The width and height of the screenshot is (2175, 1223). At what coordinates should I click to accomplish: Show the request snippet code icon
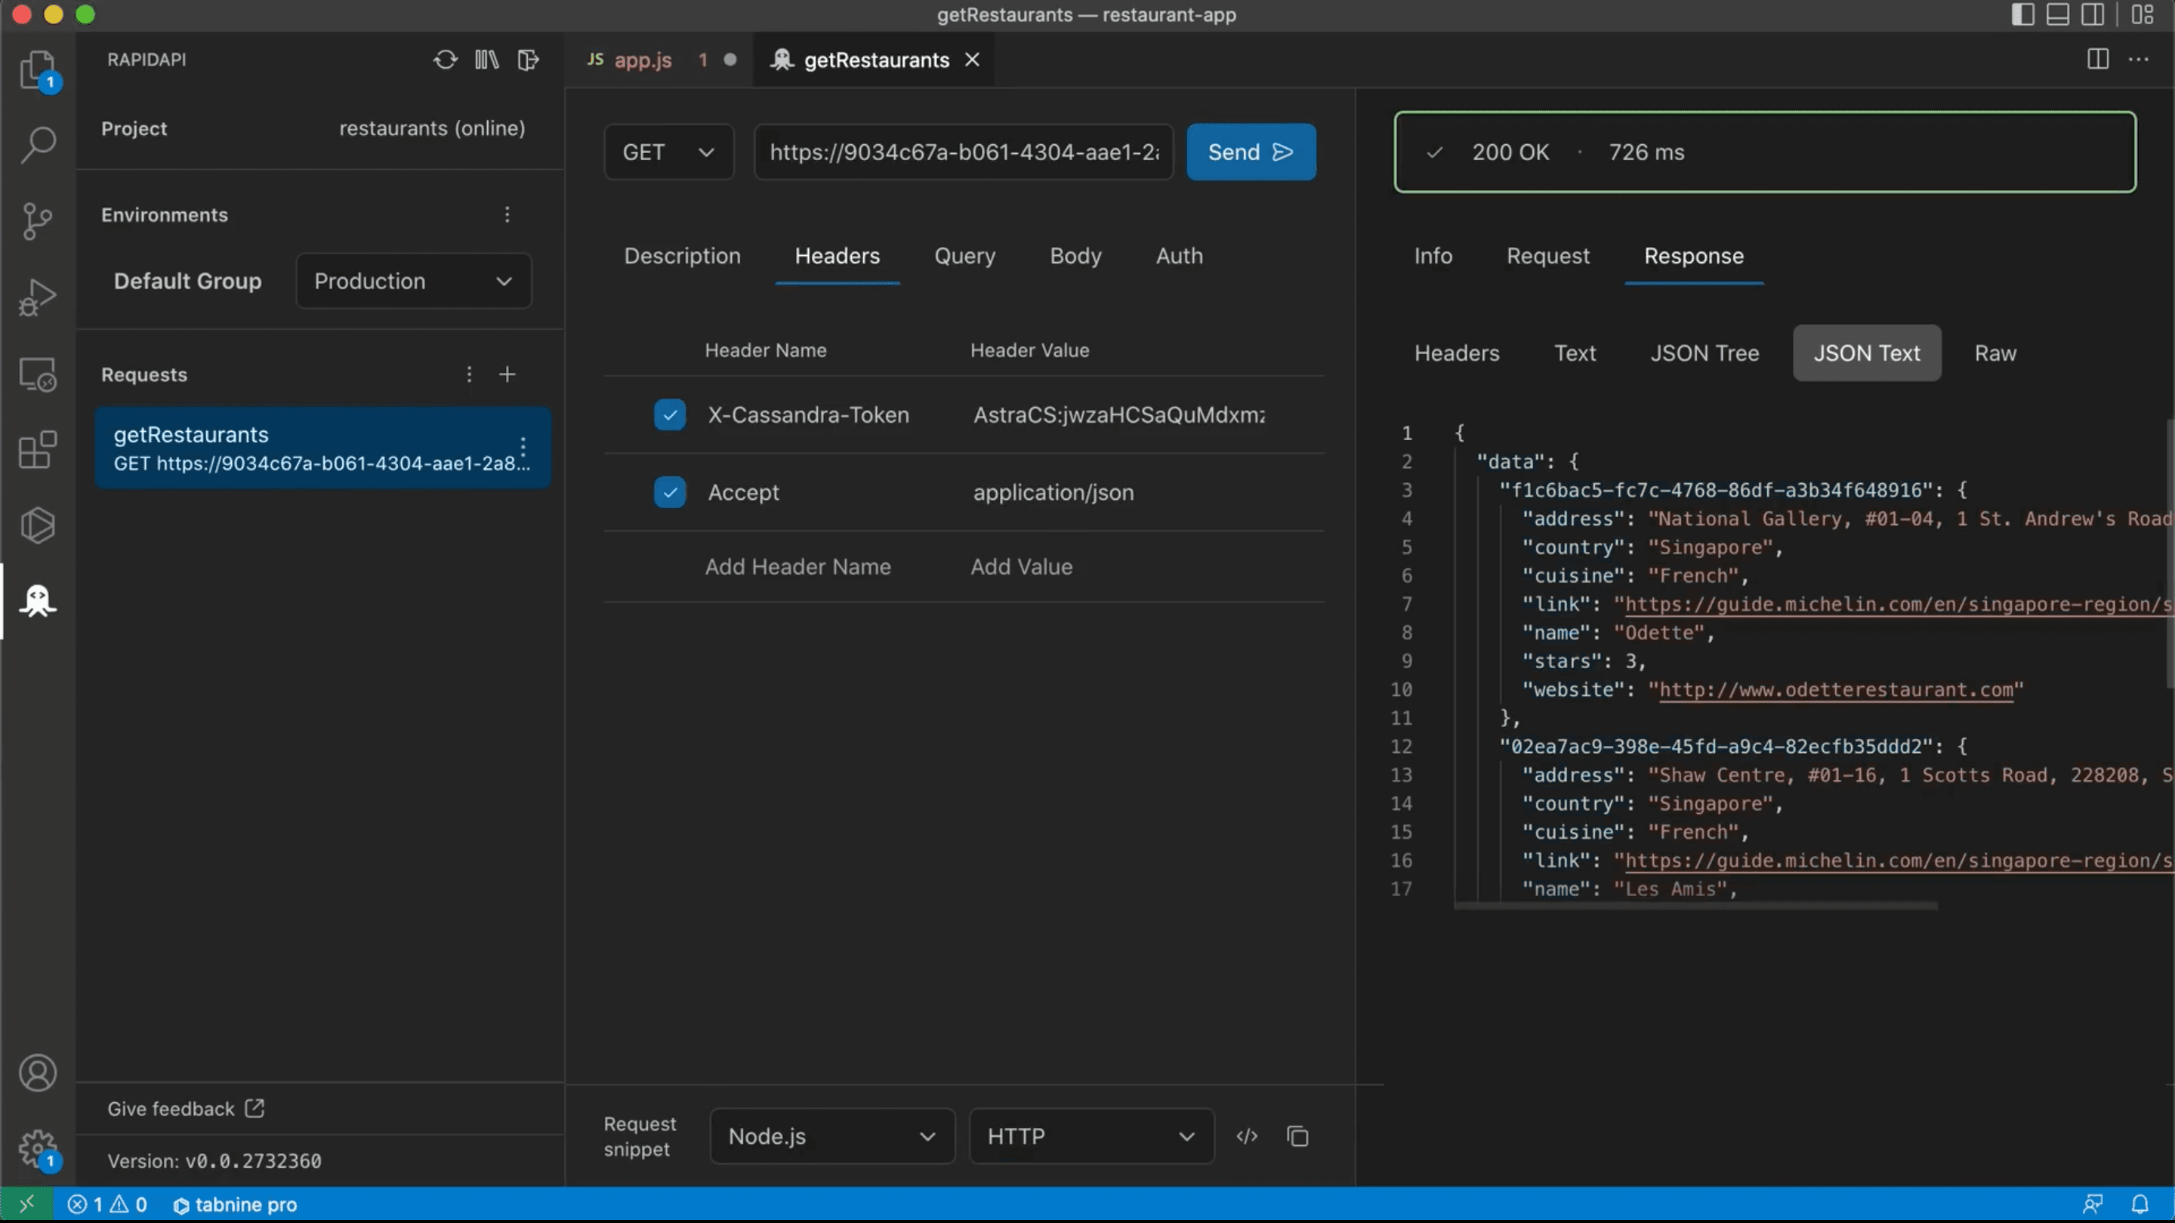click(1247, 1136)
